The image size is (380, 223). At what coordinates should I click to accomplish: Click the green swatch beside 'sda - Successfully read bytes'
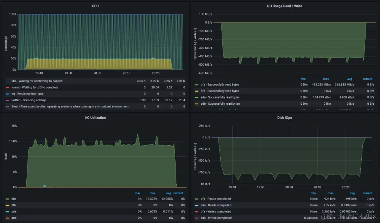click(x=197, y=98)
